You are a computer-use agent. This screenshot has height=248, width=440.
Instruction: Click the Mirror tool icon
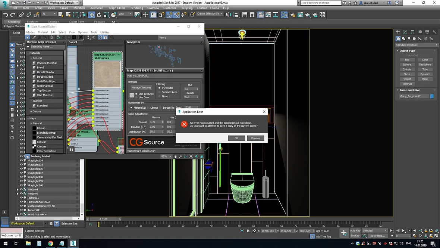[x=229, y=15]
